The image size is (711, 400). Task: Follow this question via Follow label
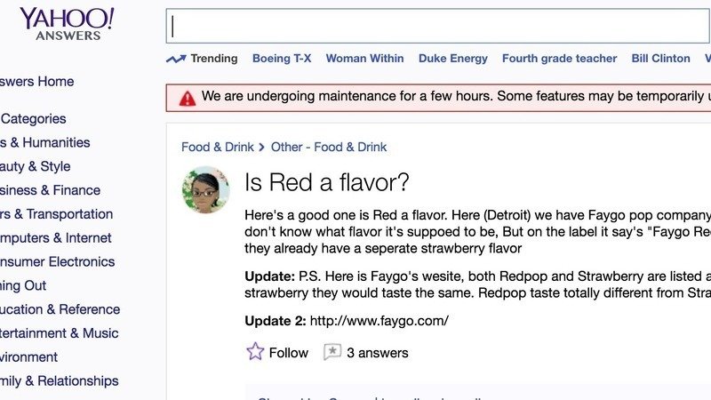coord(288,352)
